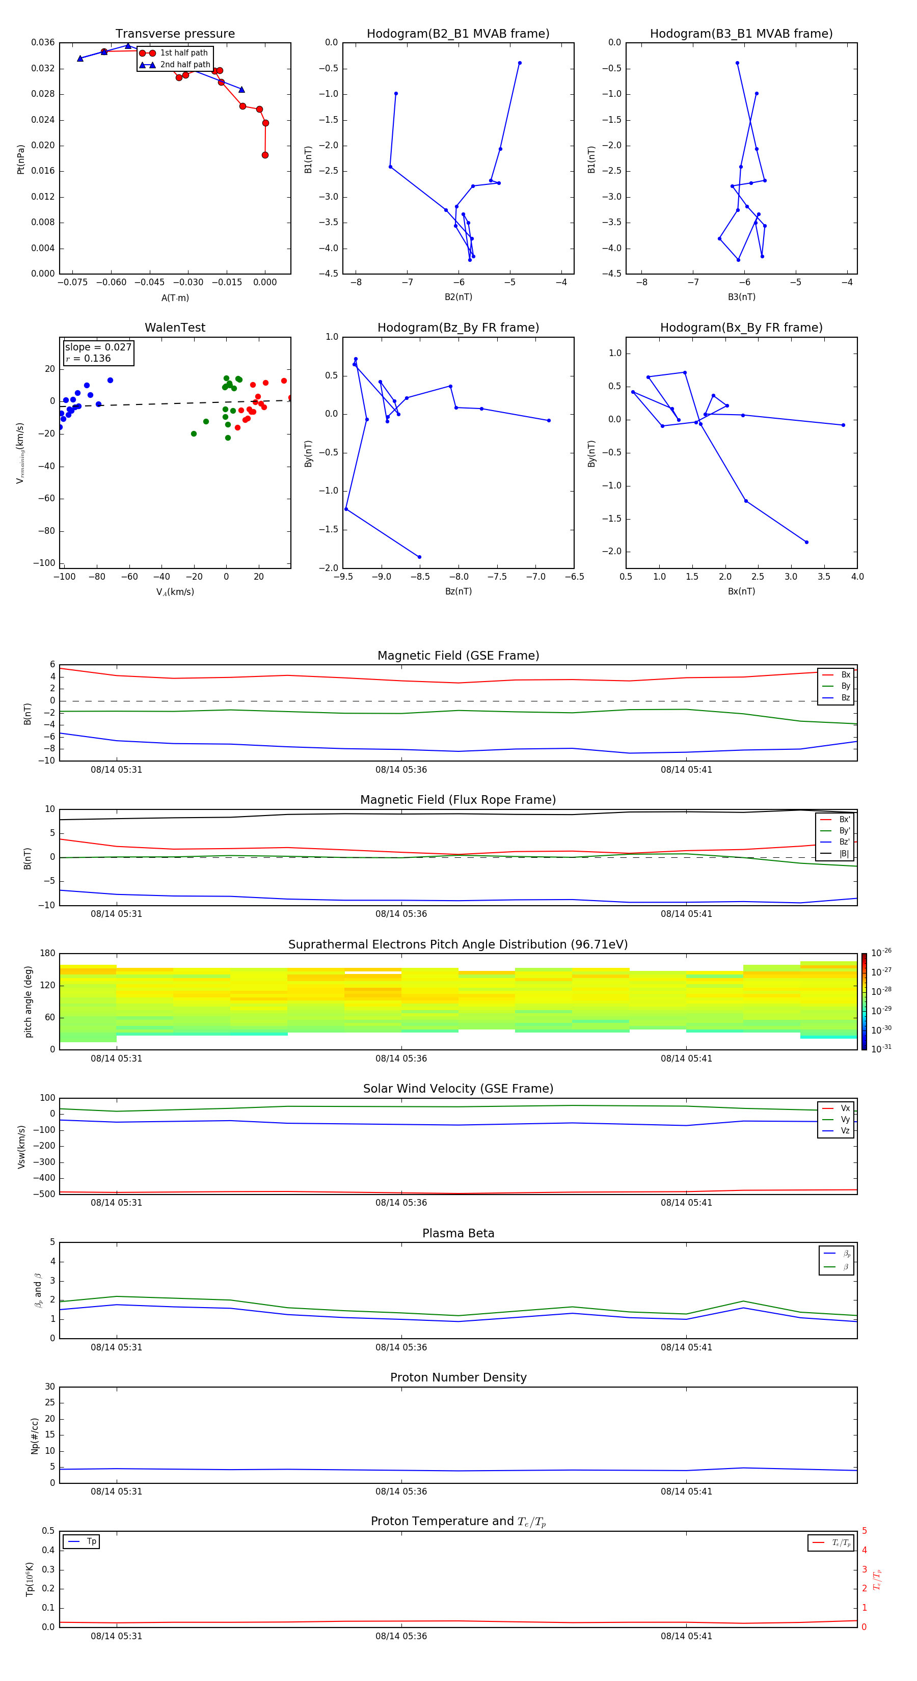917x1681 pixels.
Task: Click 'Bz' legend entry in GSE magnetic field
Action: tap(837, 698)
